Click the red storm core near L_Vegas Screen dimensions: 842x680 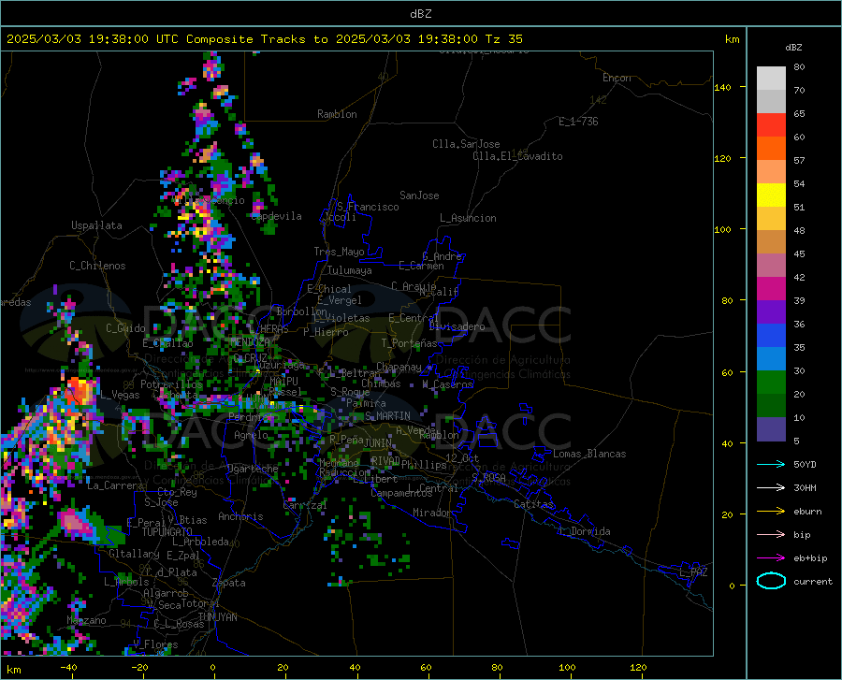coord(80,390)
